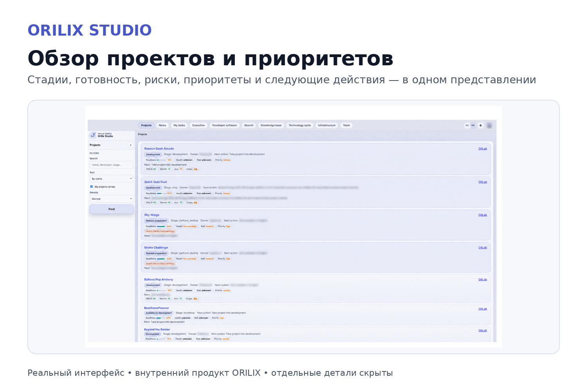Open the GitLab link for Sky Wings

click(483, 215)
